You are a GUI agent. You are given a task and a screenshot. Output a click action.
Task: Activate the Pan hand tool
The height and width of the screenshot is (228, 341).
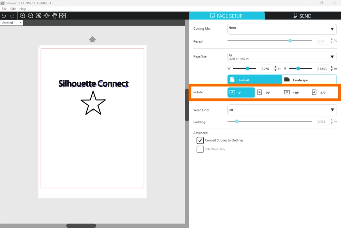point(55,16)
